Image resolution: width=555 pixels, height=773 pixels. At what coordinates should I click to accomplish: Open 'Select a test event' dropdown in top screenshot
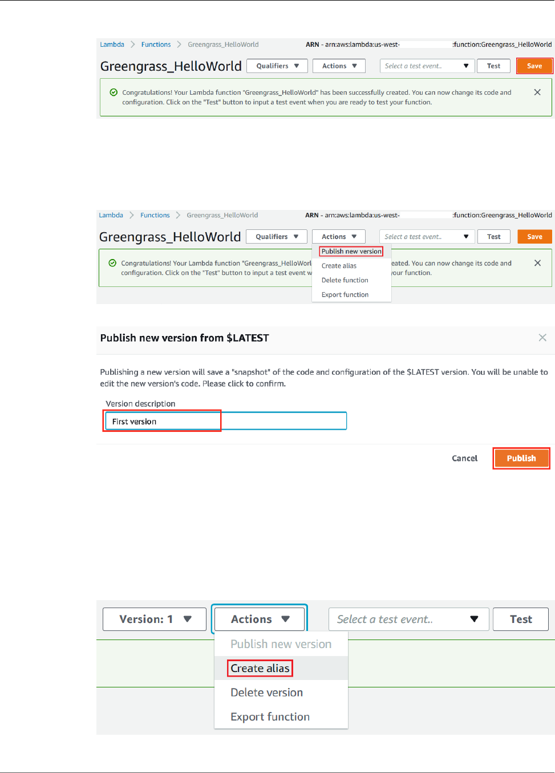point(427,66)
